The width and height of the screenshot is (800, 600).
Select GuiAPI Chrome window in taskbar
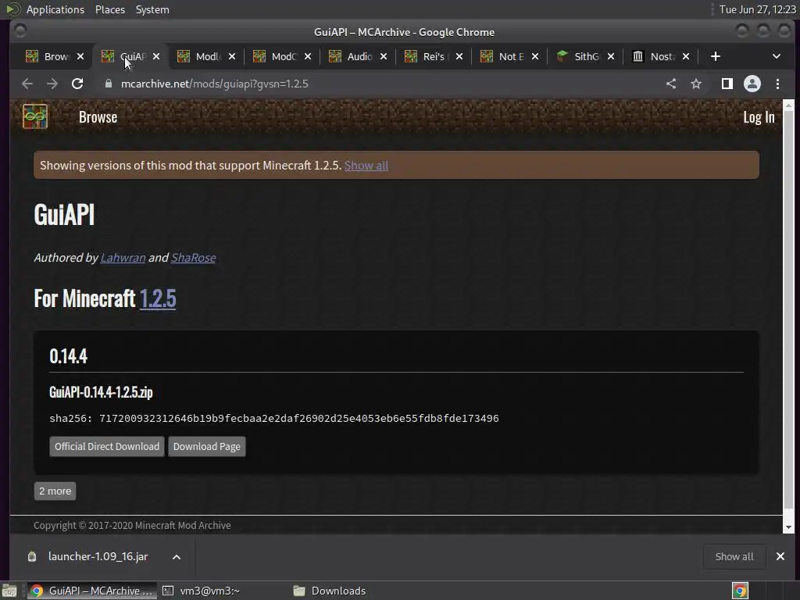(x=92, y=591)
